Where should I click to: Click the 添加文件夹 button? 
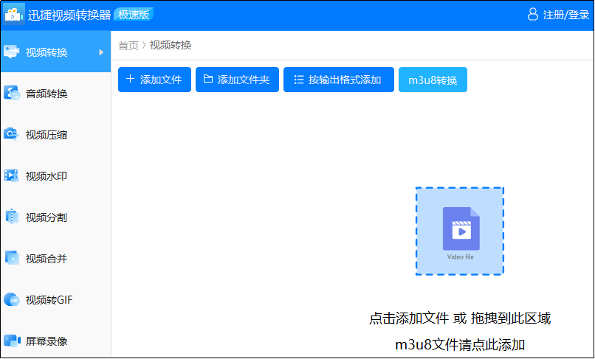[237, 80]
